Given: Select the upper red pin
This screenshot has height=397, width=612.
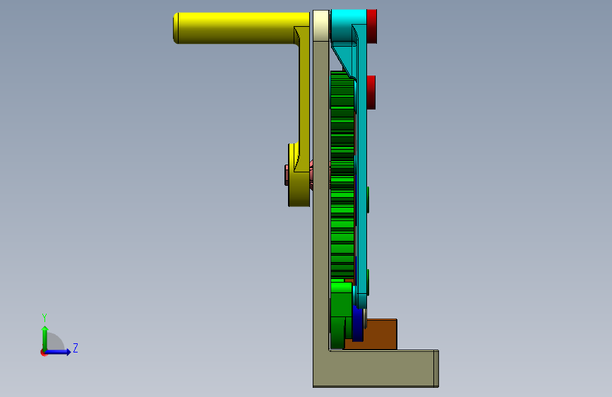Looking at the screenshot, I should (x=371, y=26).
